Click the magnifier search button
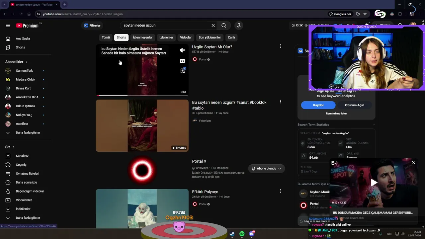The height and width of the screenshot is (239, 425). point(224,26)
